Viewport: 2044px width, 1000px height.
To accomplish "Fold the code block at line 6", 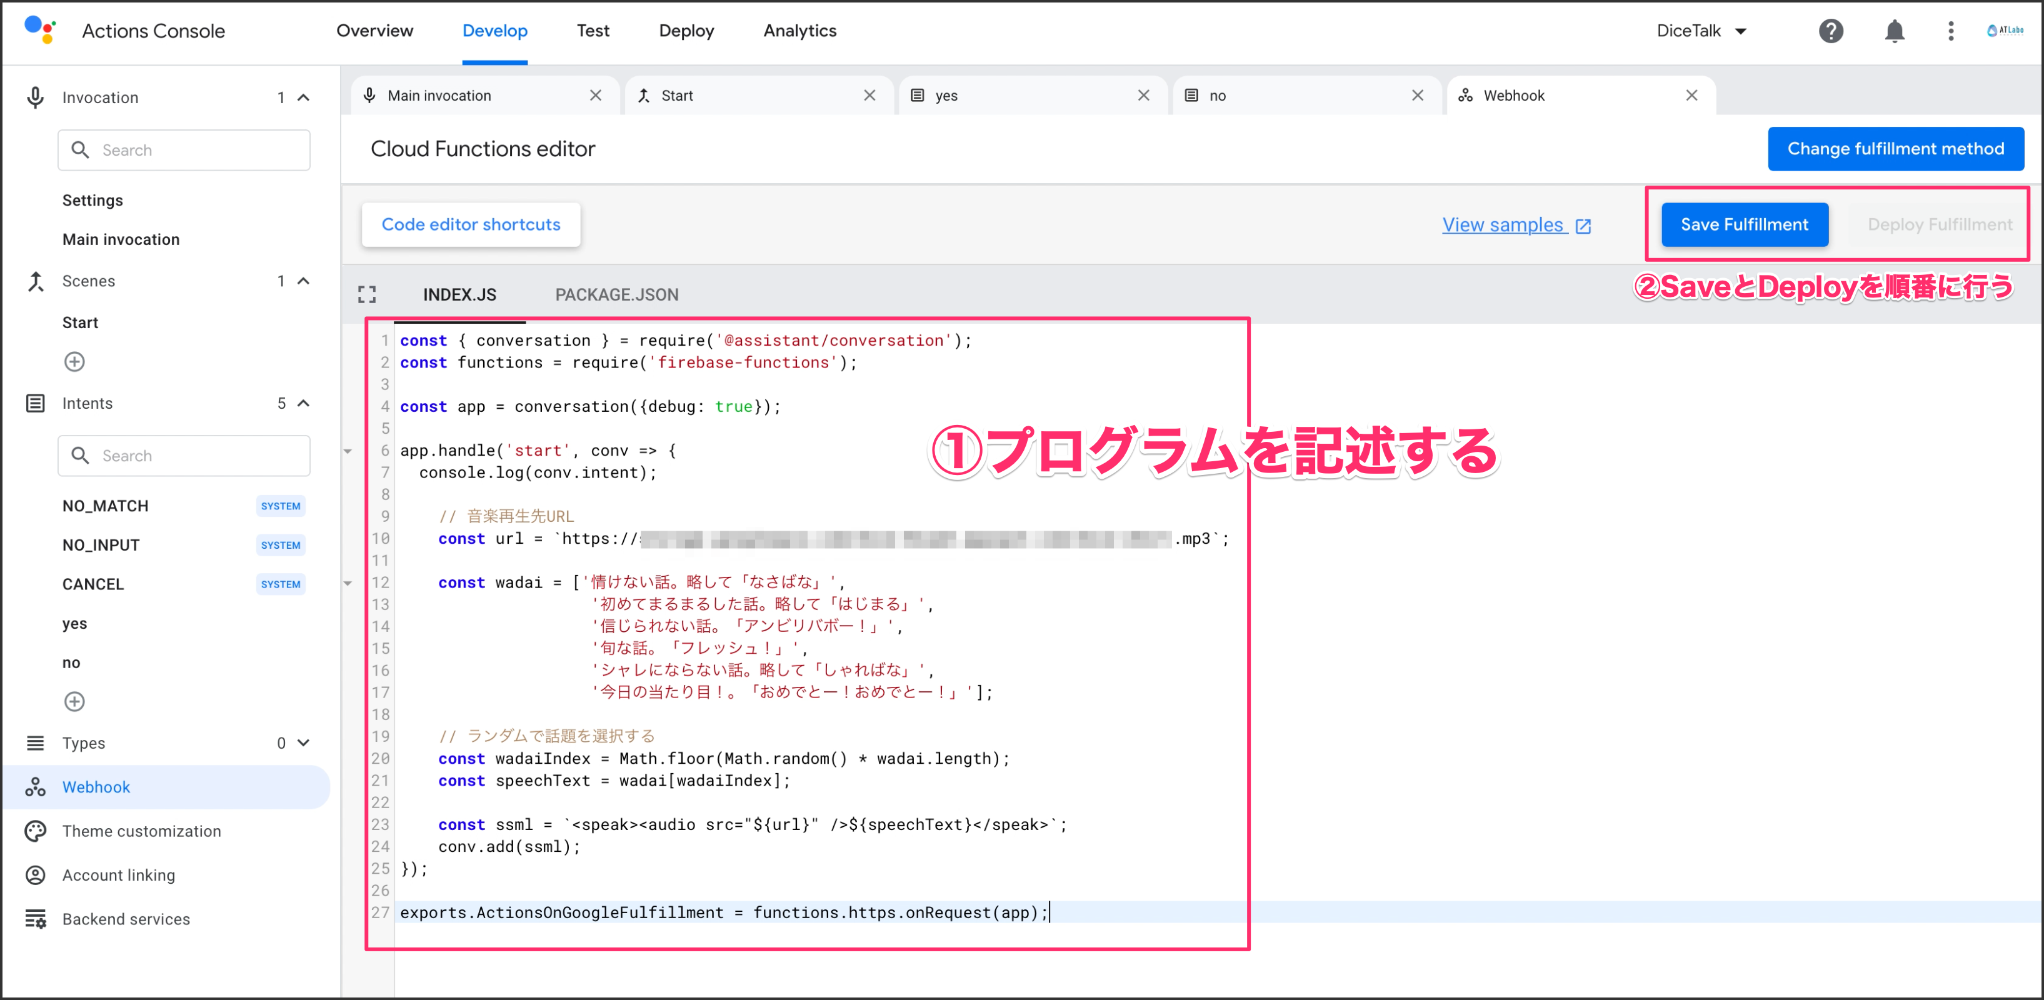I will point(348,451).
